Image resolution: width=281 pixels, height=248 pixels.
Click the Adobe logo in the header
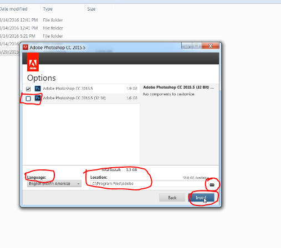pos(33,62)
